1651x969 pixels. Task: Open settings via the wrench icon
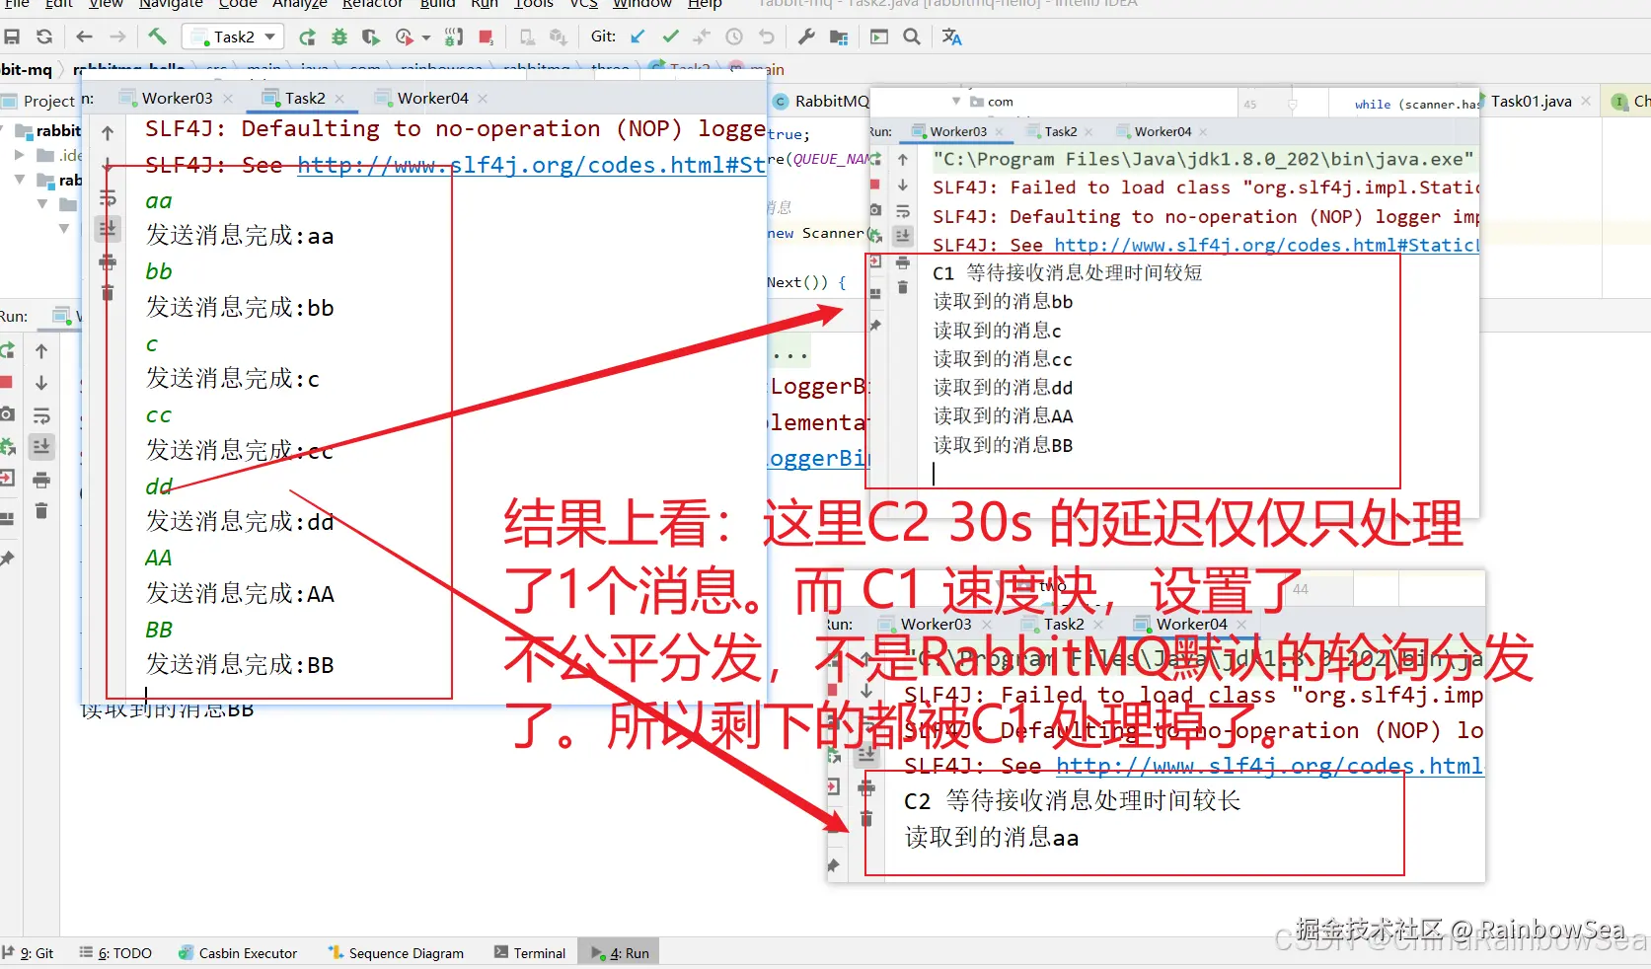click(806, 37)
